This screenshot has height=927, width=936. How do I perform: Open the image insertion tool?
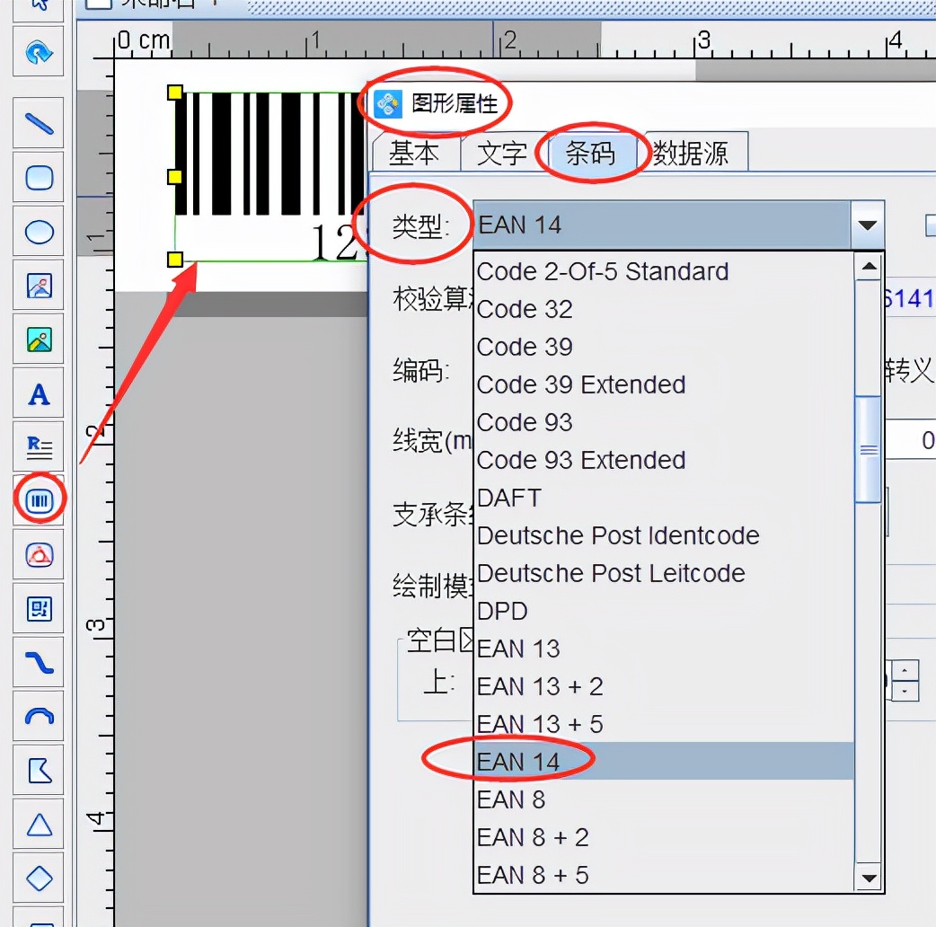[x=38, y=286]
